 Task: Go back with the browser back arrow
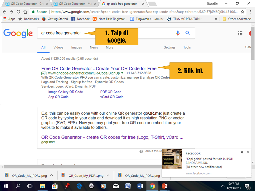coord(5,12)
